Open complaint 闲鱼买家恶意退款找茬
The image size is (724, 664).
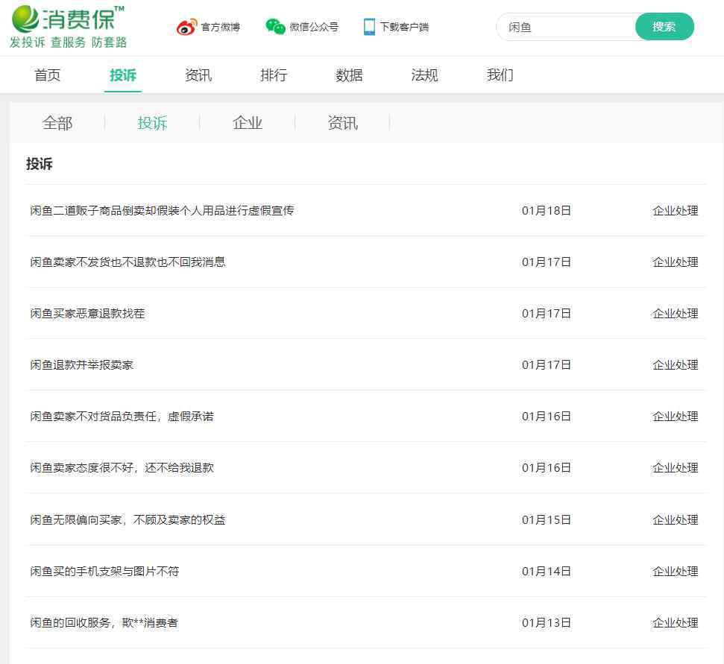(x=87, y=314)
